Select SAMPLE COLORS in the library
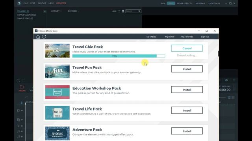Image resolution: width=252 pixels, height=141 pixels. 26,15
